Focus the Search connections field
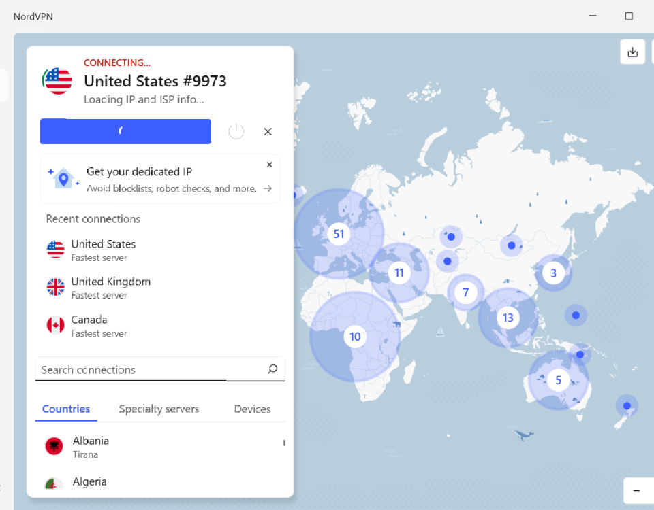 click(150, 369)
